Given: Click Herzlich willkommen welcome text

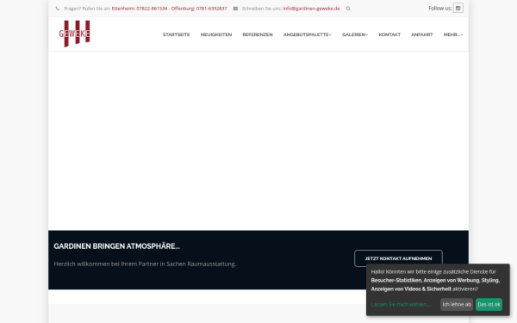Looking at the screenshot, I should coord(145,264).
